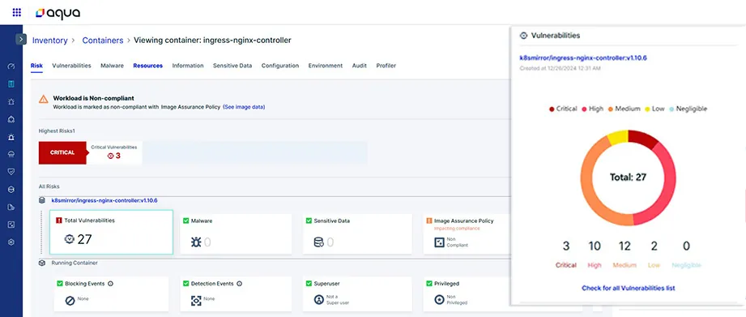Click the green check on Superuser card
Screen dimensions: 746x317
pos(309,284)
